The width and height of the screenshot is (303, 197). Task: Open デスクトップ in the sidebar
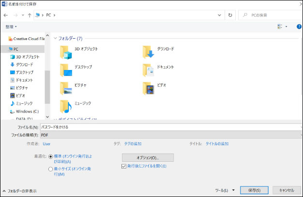coord(22,72)
